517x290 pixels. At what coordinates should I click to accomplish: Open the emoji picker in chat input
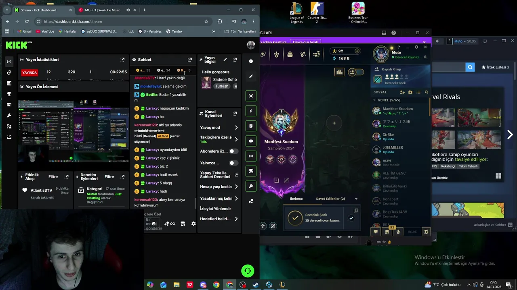coord(153,224)
